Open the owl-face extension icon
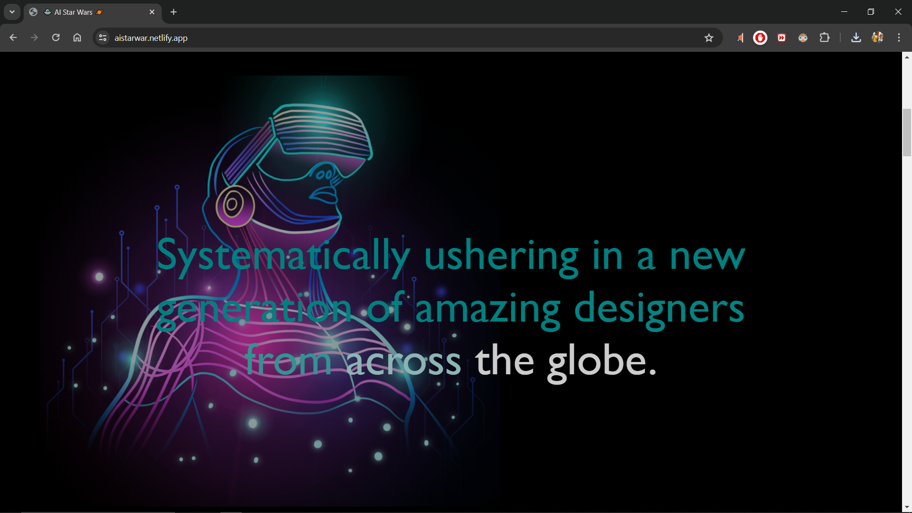This screenshot has height=513, width=912. 803,38
